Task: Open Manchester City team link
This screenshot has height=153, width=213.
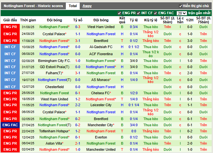Action: (x=101, y=125)
